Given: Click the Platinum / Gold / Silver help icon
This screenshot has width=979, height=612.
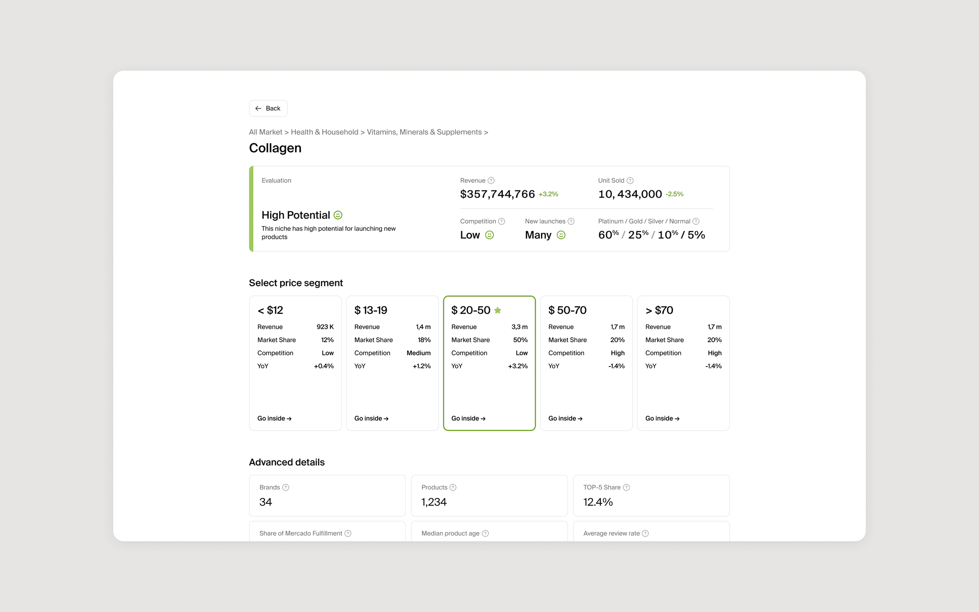Looking at the screenshot, I should [x=696, y=221].
